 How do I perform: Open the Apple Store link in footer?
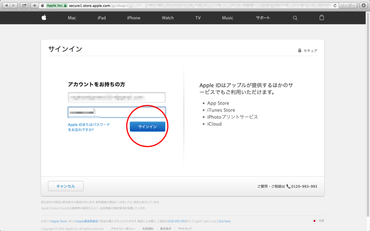(59, 221)
